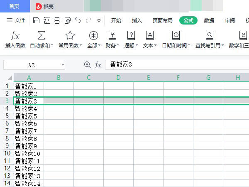Screen dimensions: 249x187
Task: Click the greyed Redo arrow
Action: 89,20
